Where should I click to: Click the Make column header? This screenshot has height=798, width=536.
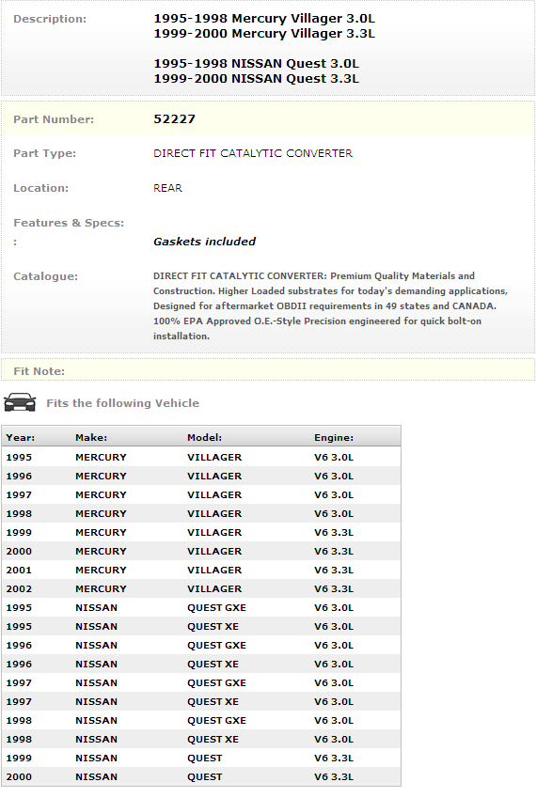coord(91,438)
